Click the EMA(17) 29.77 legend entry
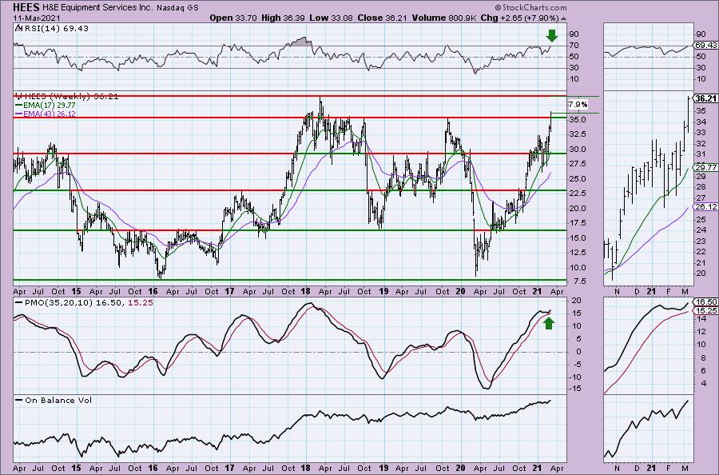This screenshot has width=719, height=475. 50,105
